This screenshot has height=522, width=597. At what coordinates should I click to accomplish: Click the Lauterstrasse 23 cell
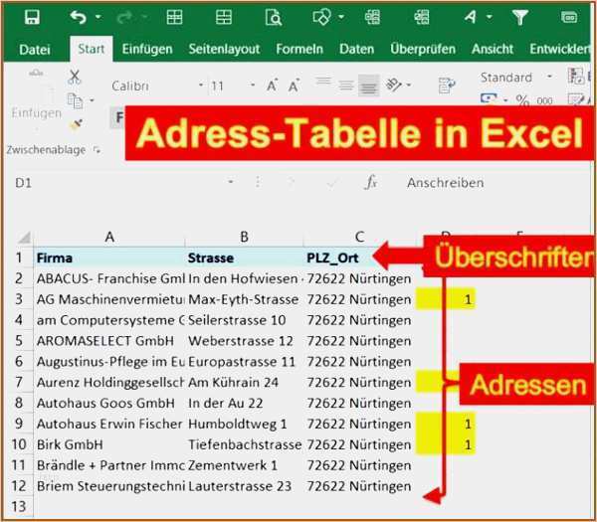245,486
